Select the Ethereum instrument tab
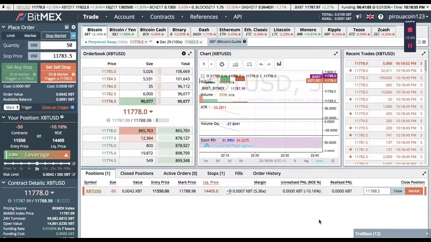Viewport: 431px width, 242px height. pyautogui.click(x=230, y=32)
